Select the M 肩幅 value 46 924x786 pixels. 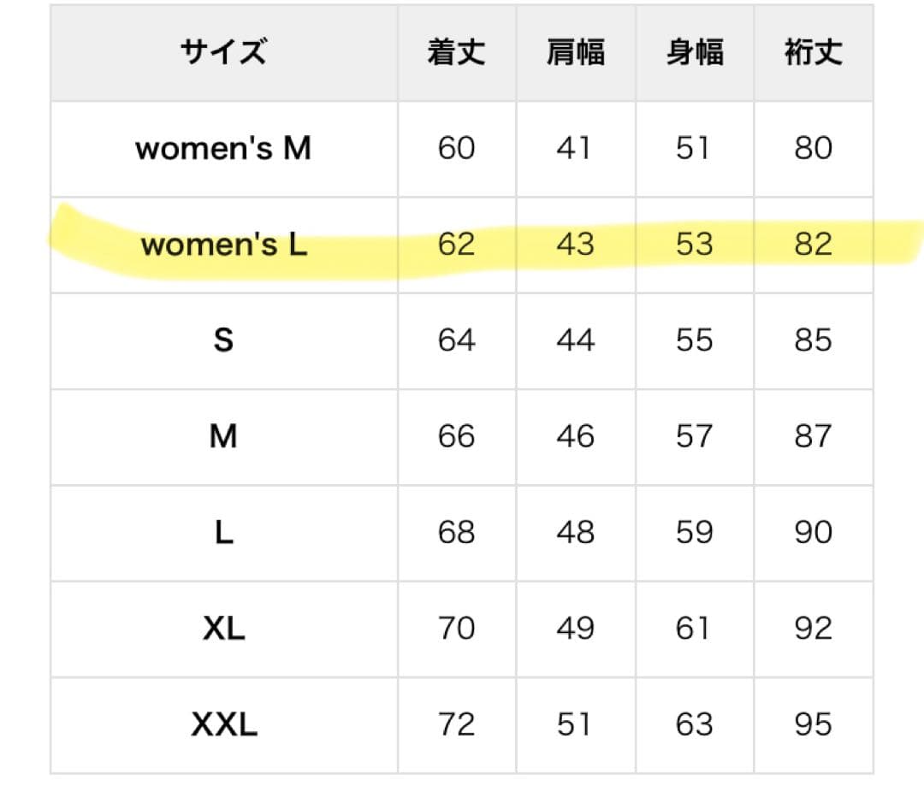tap(575, 436)
